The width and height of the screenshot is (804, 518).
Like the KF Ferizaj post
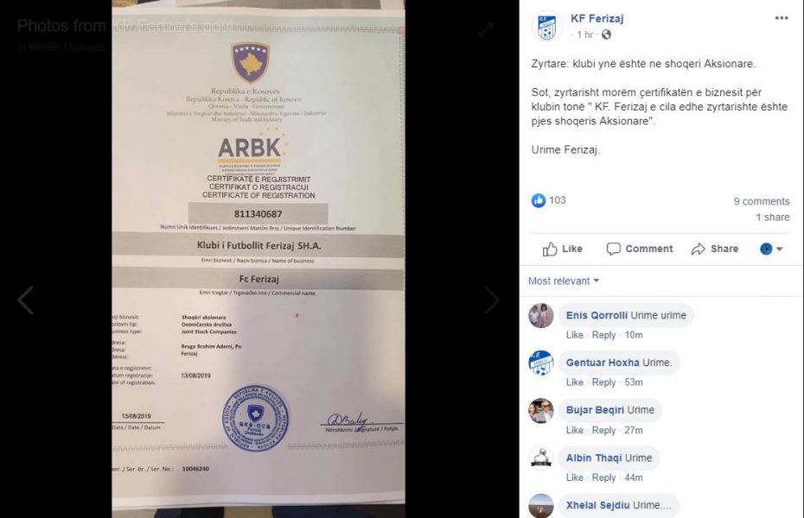[563, 249]
